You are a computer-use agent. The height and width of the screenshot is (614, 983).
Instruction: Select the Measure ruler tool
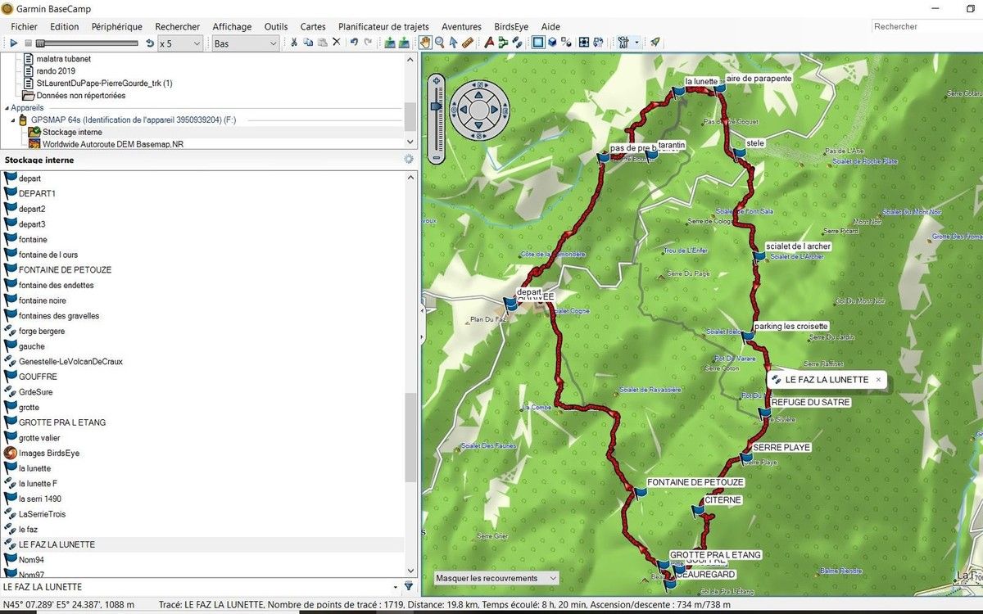pos(467,43)
